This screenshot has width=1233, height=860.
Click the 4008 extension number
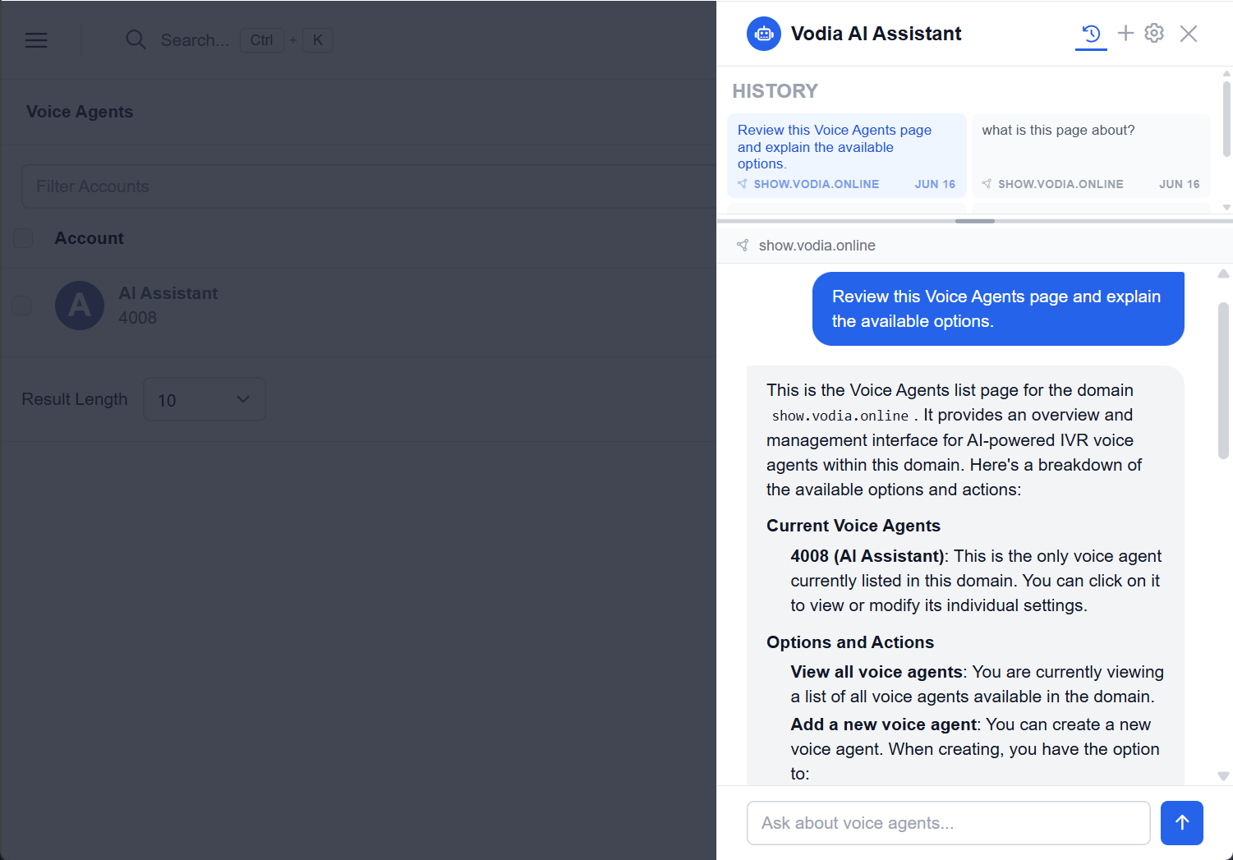click(x=137, y=318)
